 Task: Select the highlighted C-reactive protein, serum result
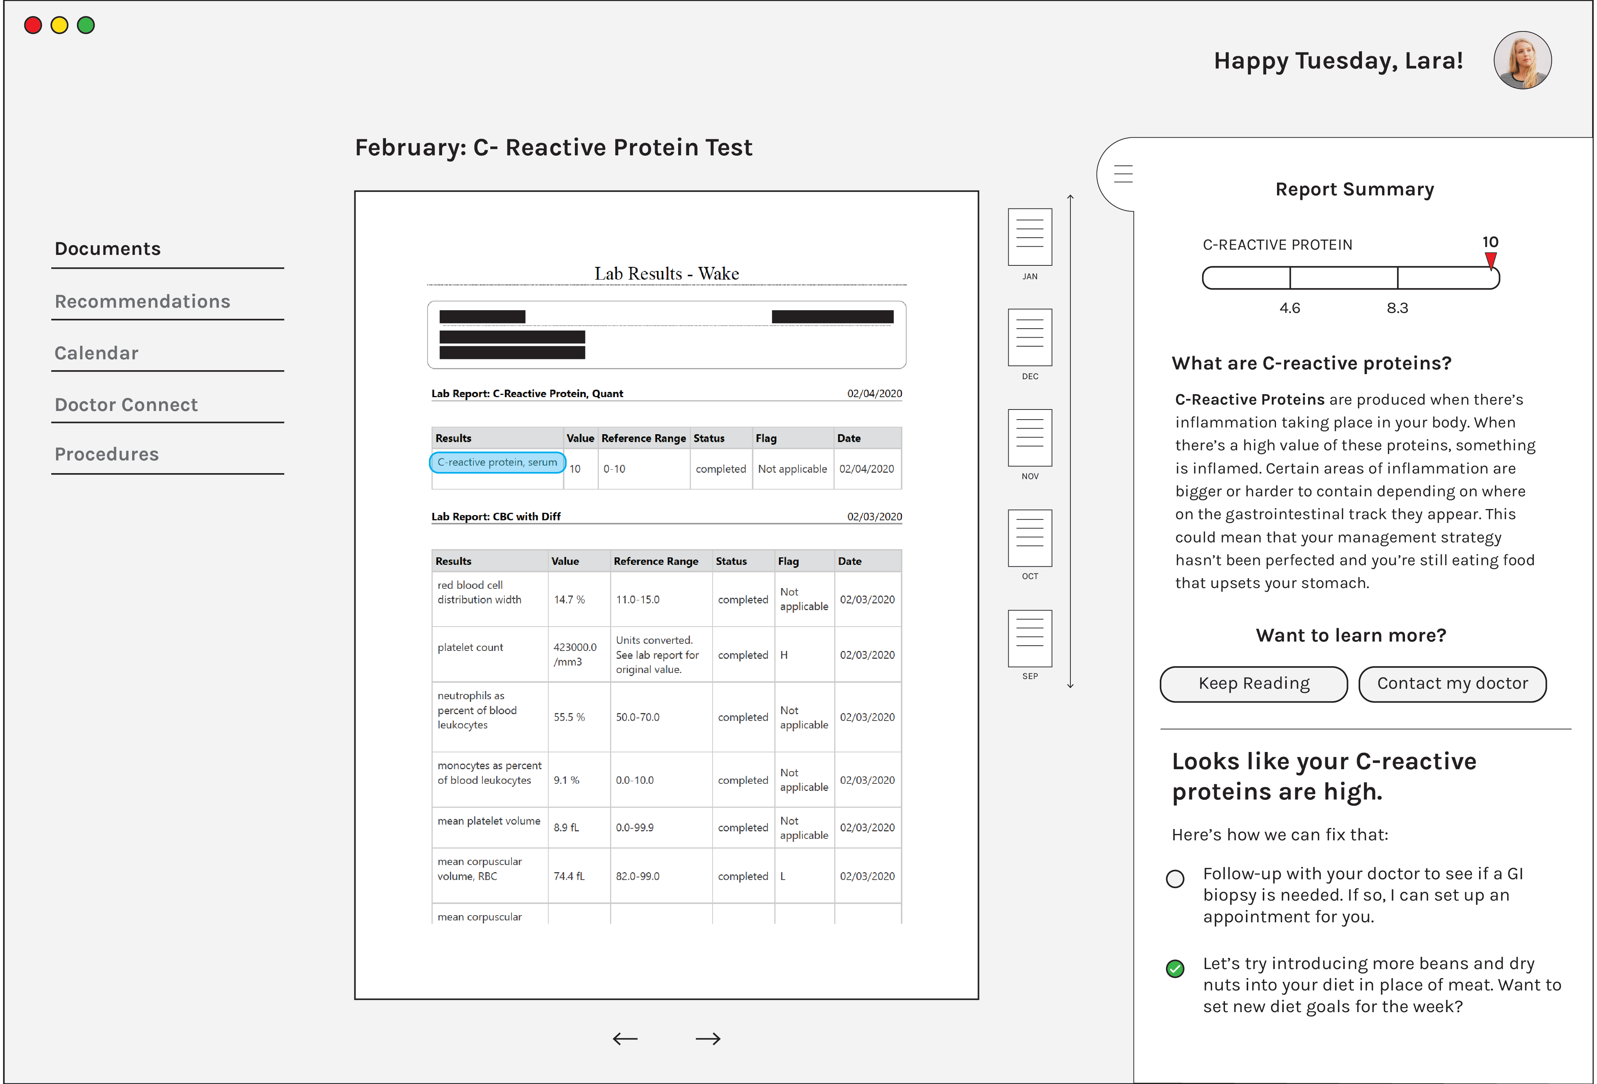497,463
